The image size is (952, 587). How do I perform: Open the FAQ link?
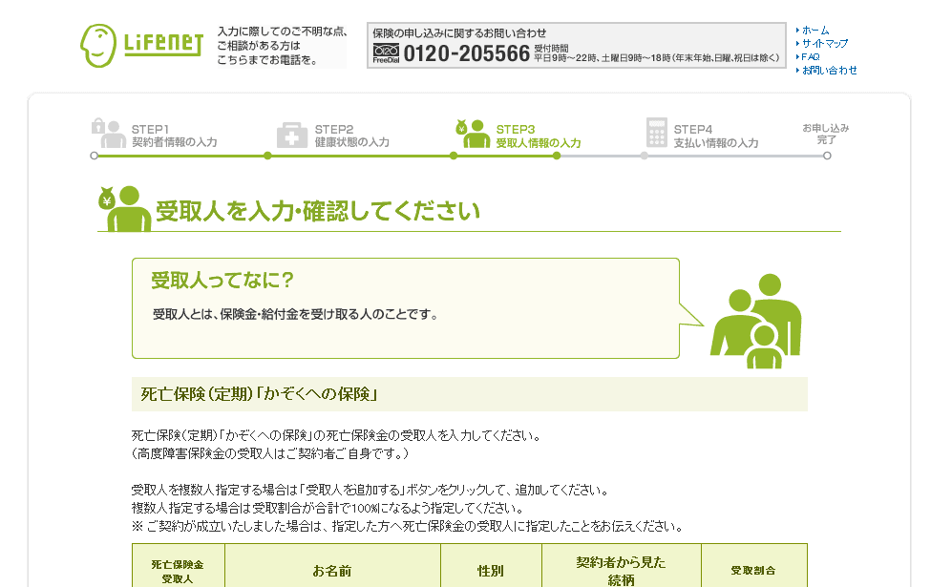point(811,56)
